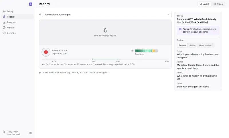Click the chevron arrow of audio input selector
The height and width of the screenshot is (138, 229).
[168, 15]
